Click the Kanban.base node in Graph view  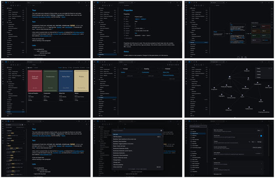click(249, 107)
